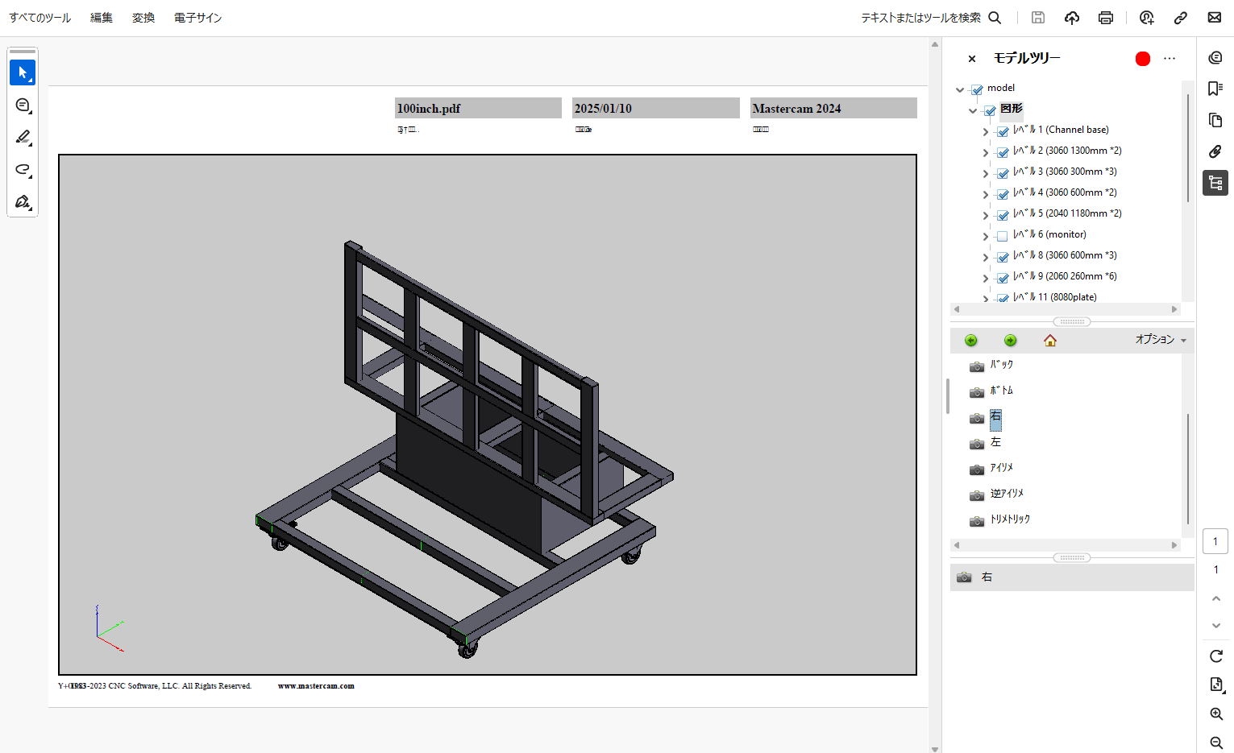Enable the レベル 6 (monitor) checkbox
This screenshot has width=1234, height=753.
pyautogui.click(x=1002, y=236)
